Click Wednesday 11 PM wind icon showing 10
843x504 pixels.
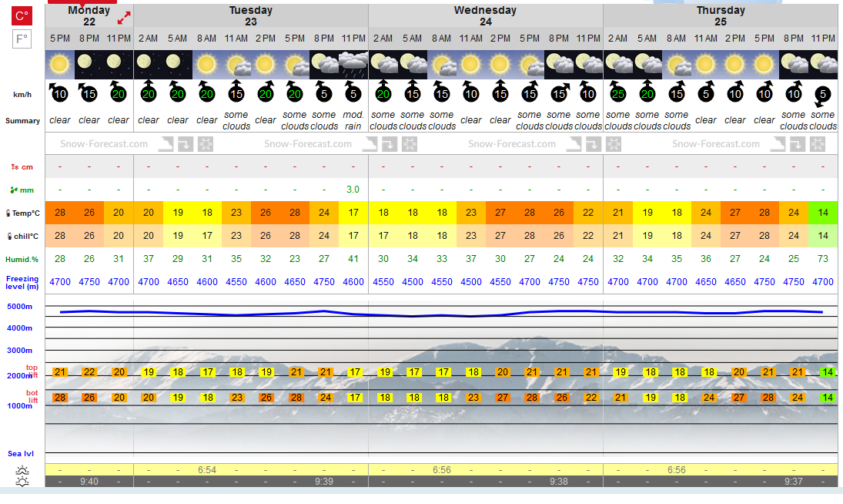pyautogui.click(x=588, y=93)
